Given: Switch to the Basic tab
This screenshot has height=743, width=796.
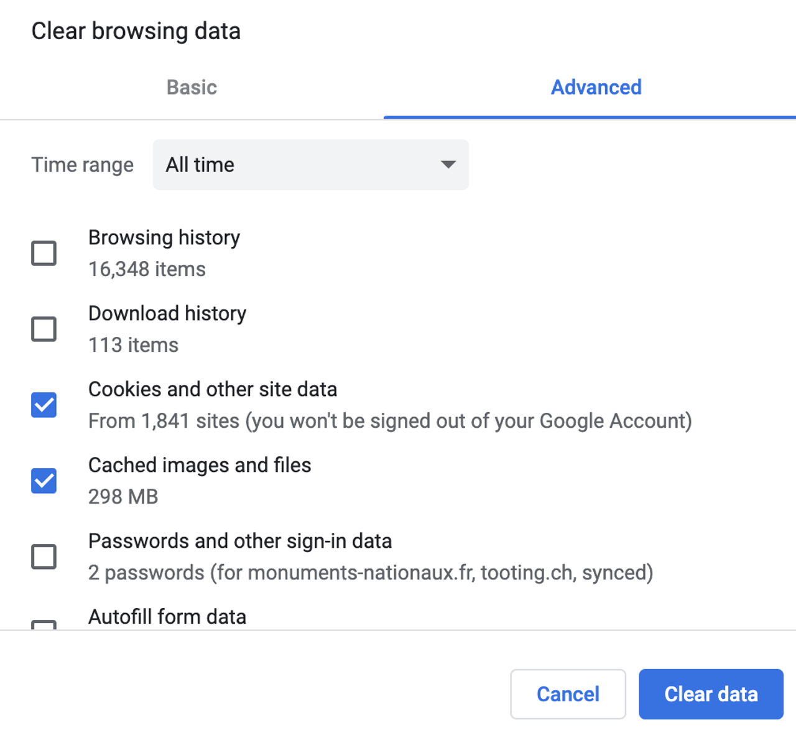Looking at the screenshot, I should pos(192,88).
